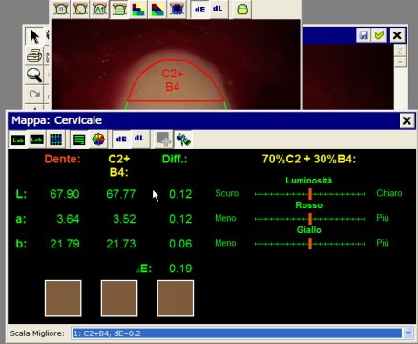Click the Luminosità slider marker
Screen dimensions: 418x344
(x=310, y=194)
